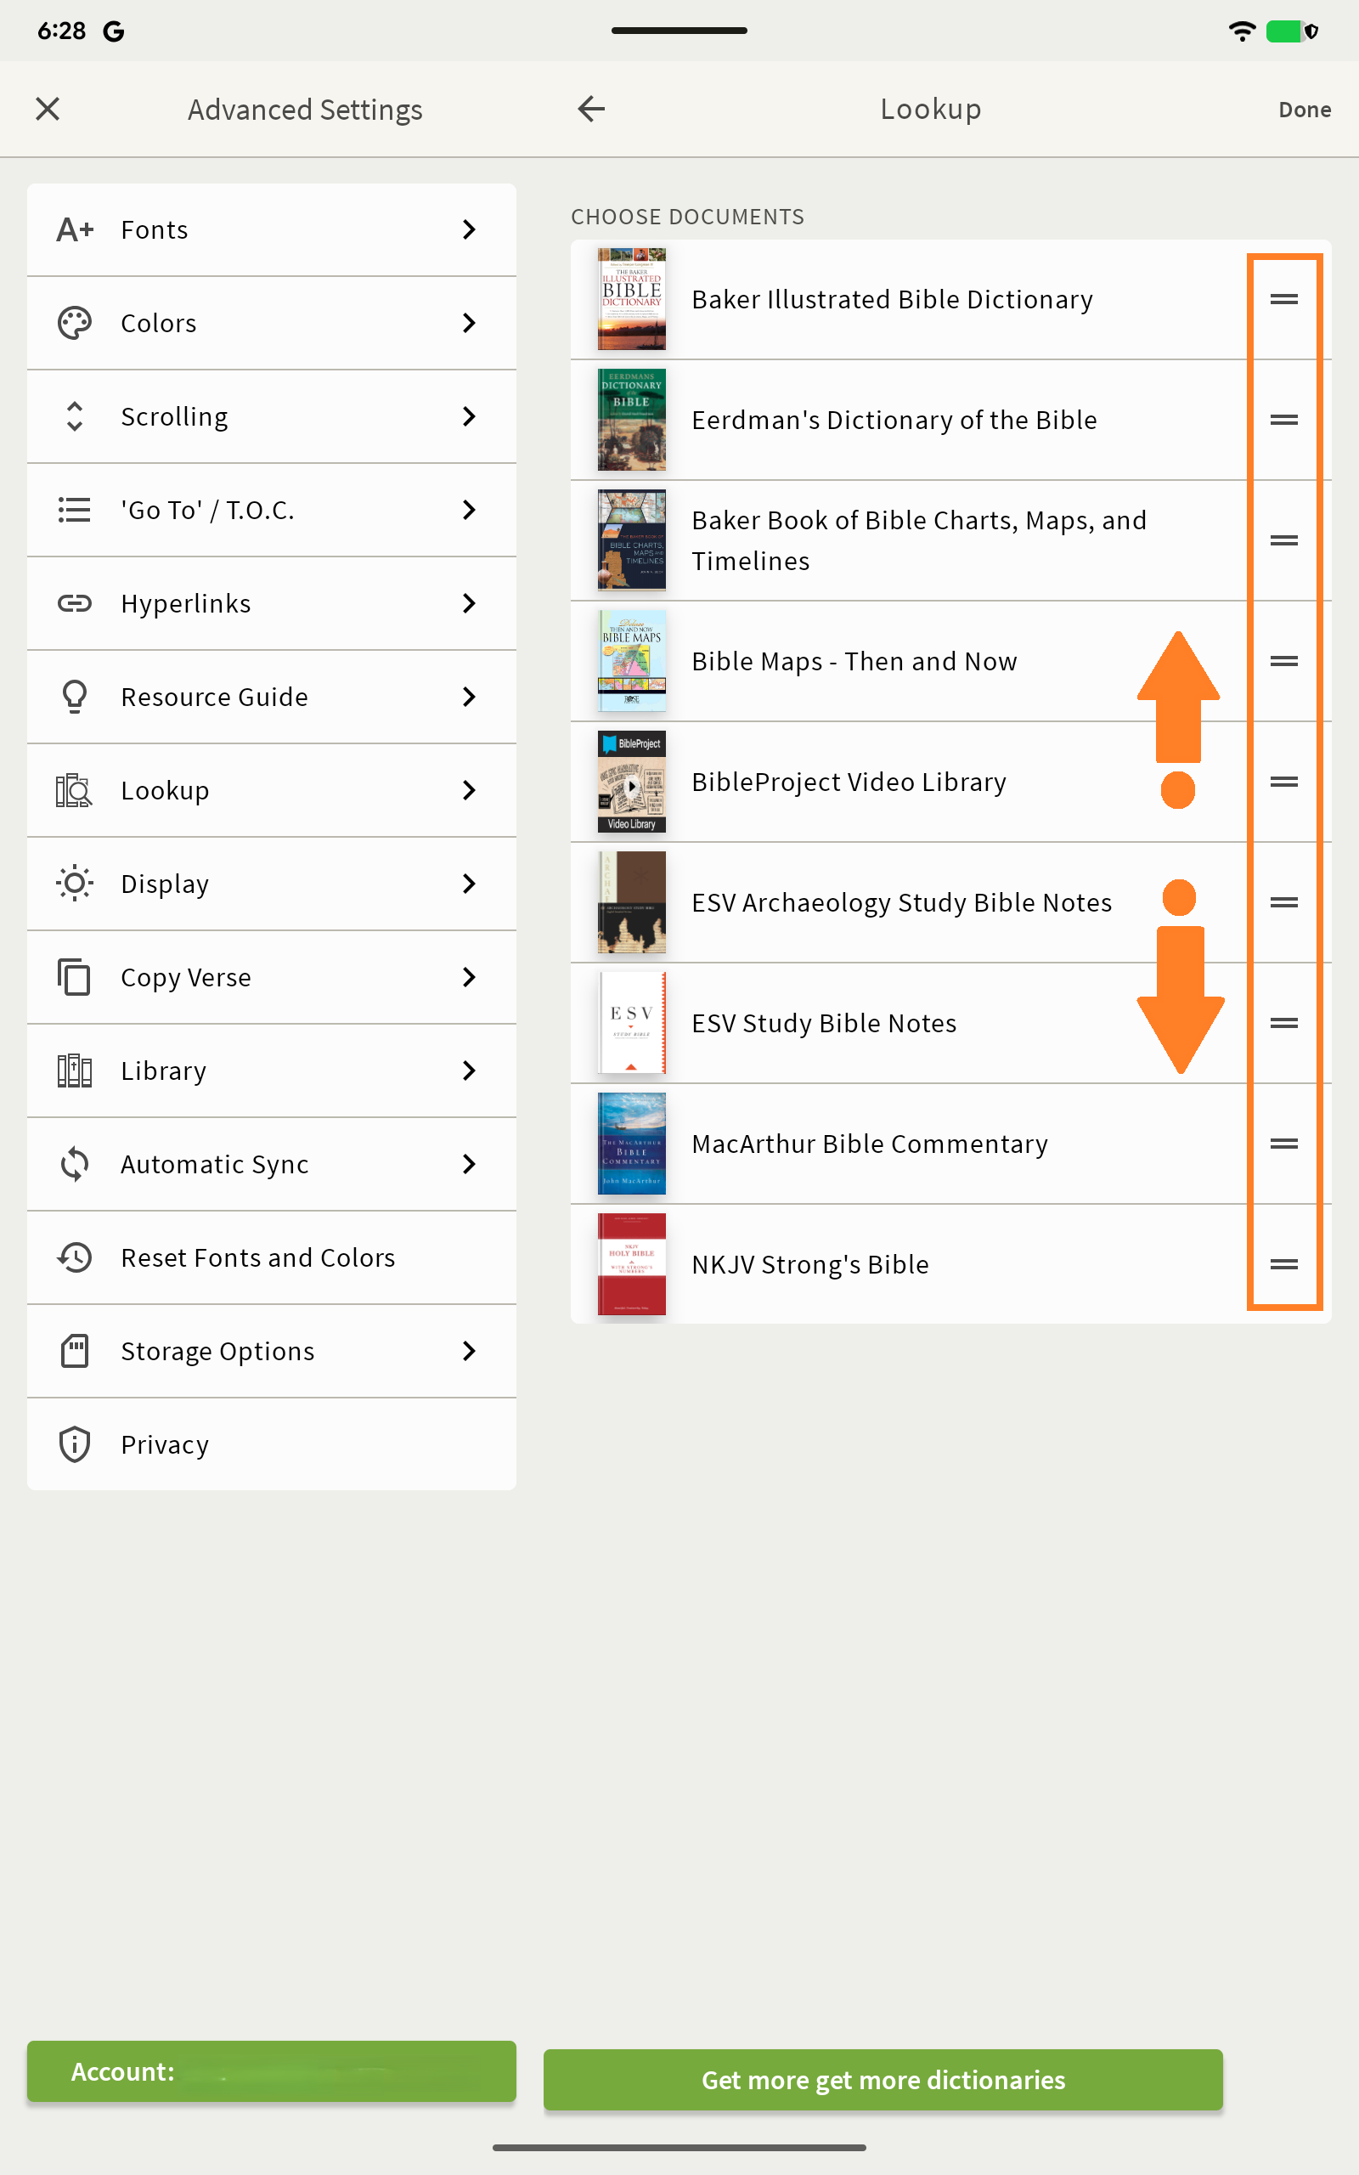Grab reorder handle for Baker Illustrated Bible Dictionary

tap(1283, 299)
